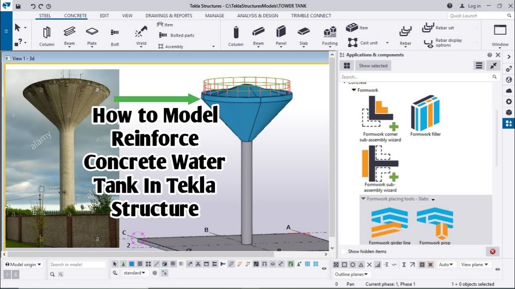Expand the steel ribbon overflow arrow beside Assembly
Screen dimensions: 515x289
pos(214,47)
